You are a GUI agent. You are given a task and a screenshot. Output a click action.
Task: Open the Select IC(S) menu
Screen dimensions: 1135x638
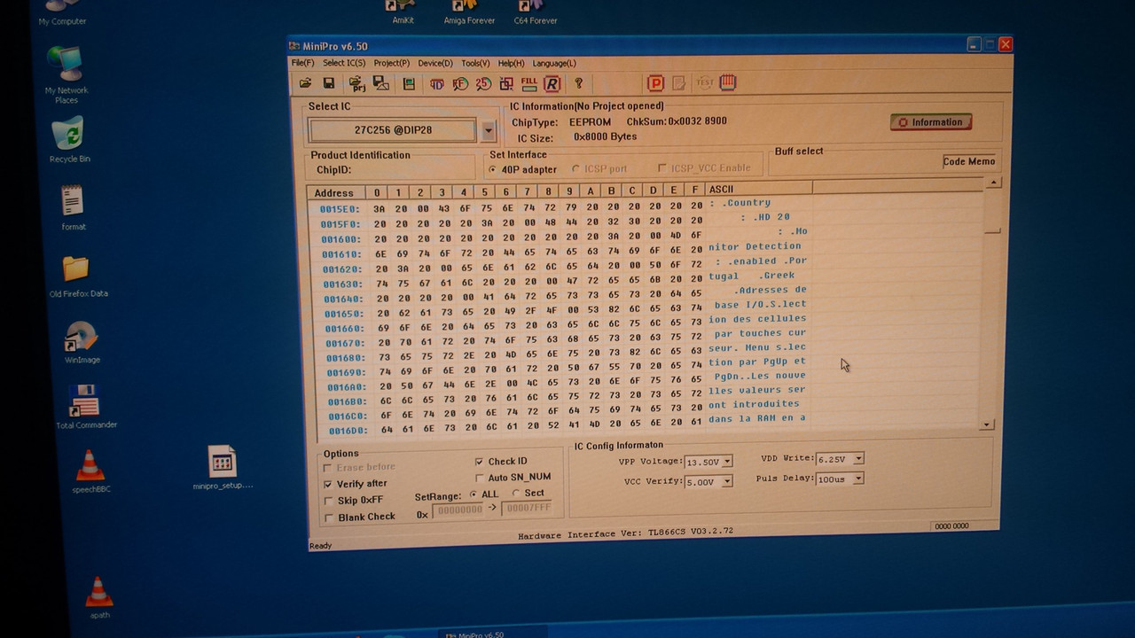(344, 64)
